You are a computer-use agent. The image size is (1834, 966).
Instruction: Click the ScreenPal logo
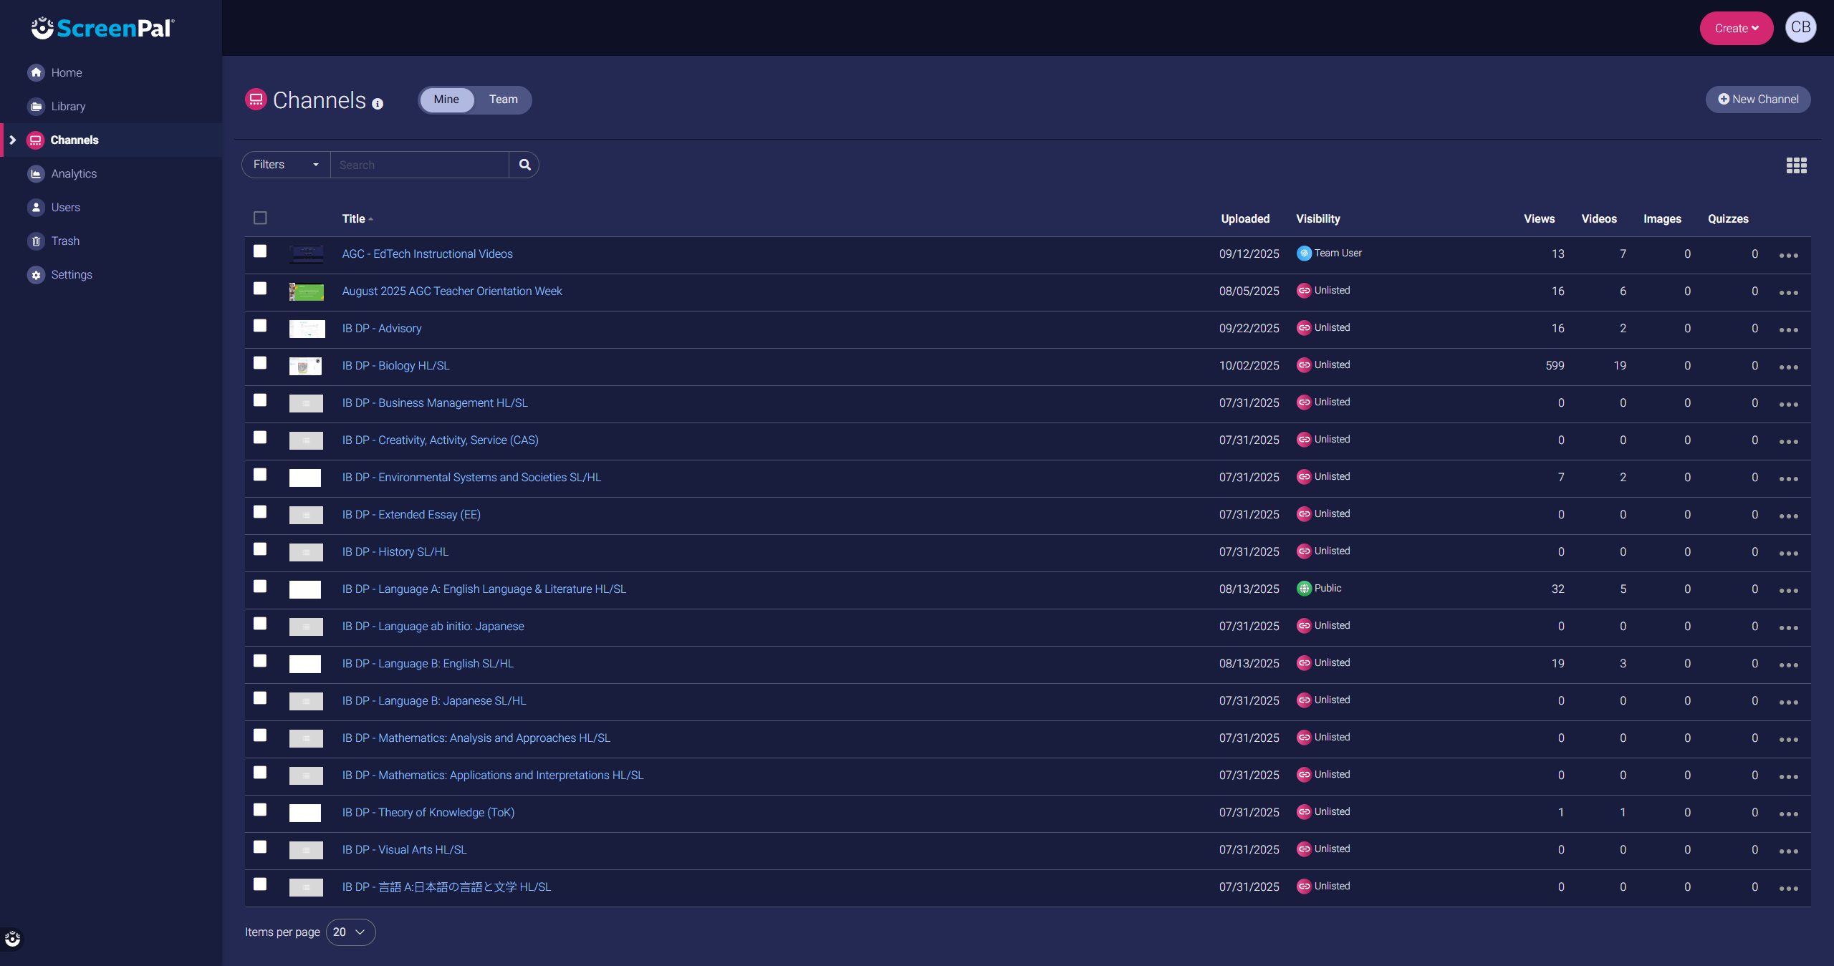[102, 28]
